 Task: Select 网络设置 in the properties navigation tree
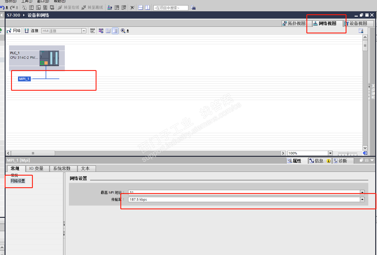point(18,181)
